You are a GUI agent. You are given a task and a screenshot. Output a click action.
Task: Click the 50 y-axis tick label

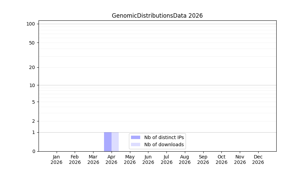click(32, 43)
